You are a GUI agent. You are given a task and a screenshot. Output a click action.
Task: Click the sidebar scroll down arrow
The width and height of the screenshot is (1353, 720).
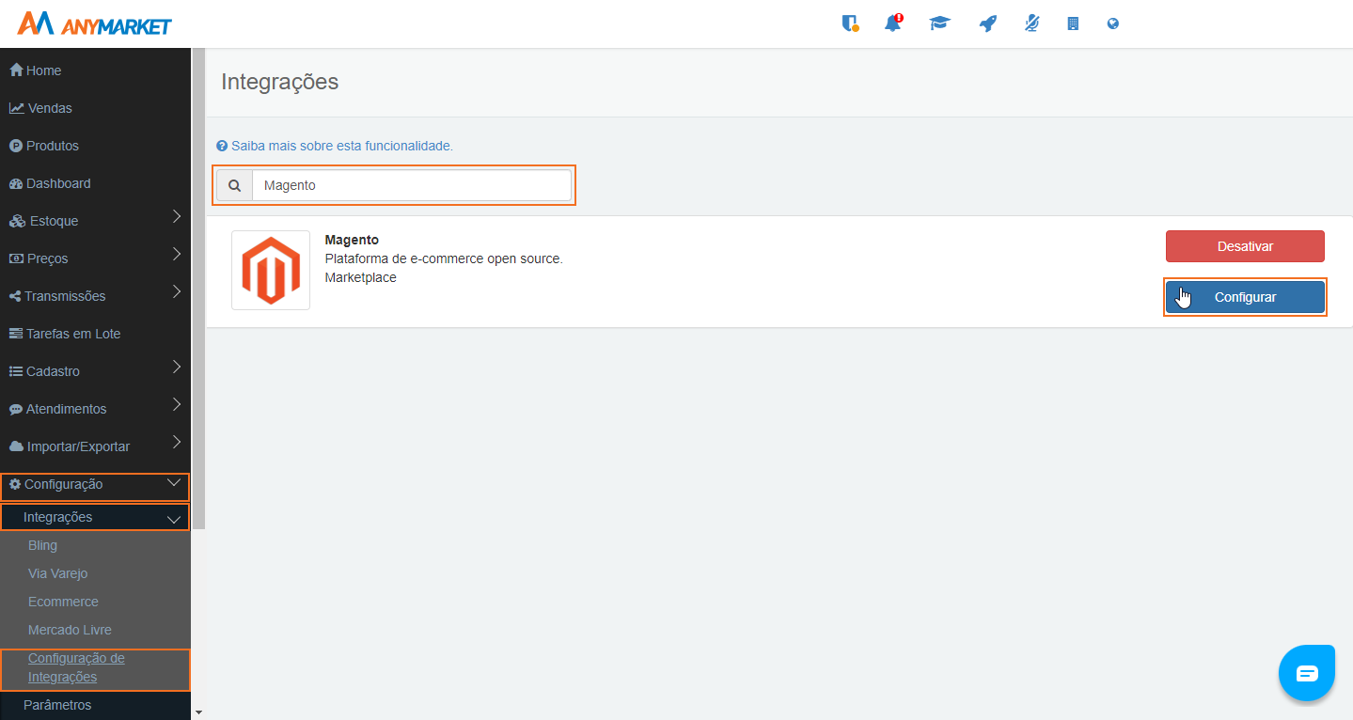click(x=198, y=712)
